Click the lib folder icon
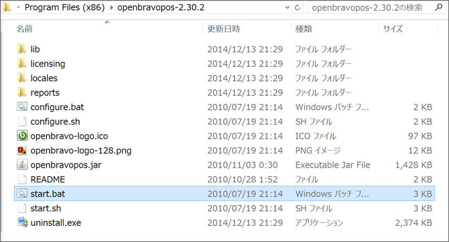Viewport: 449px width, 242px height. pyautogui.click(x=21, y=49)
